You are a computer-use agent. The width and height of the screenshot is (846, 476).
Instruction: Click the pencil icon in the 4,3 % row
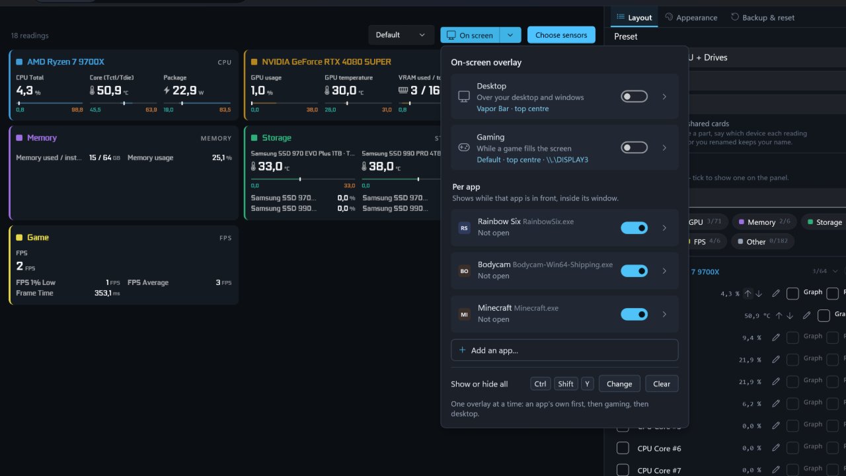click(x=776, y=293)
